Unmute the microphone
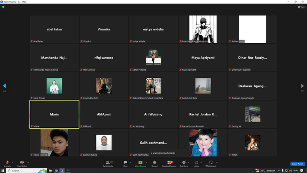This screenshot has width=307, height=173. tap(7, 163)
